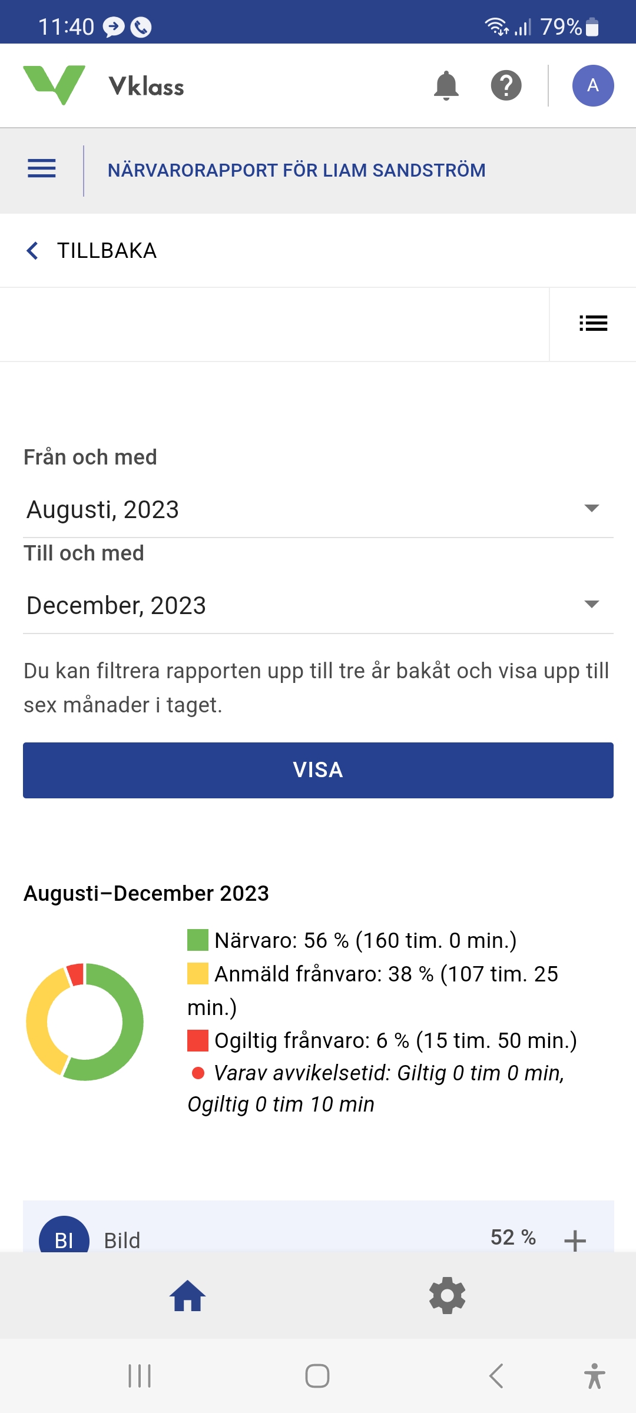636x1413 pixels.
Task: Open the user profile avatar A
Action: [592, 86]
